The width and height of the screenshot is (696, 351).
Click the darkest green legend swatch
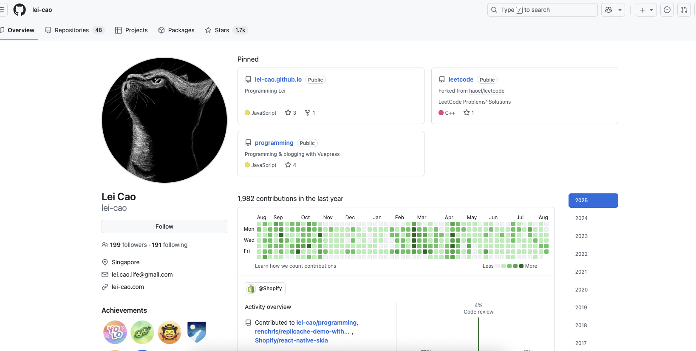[x=521, y=266]
